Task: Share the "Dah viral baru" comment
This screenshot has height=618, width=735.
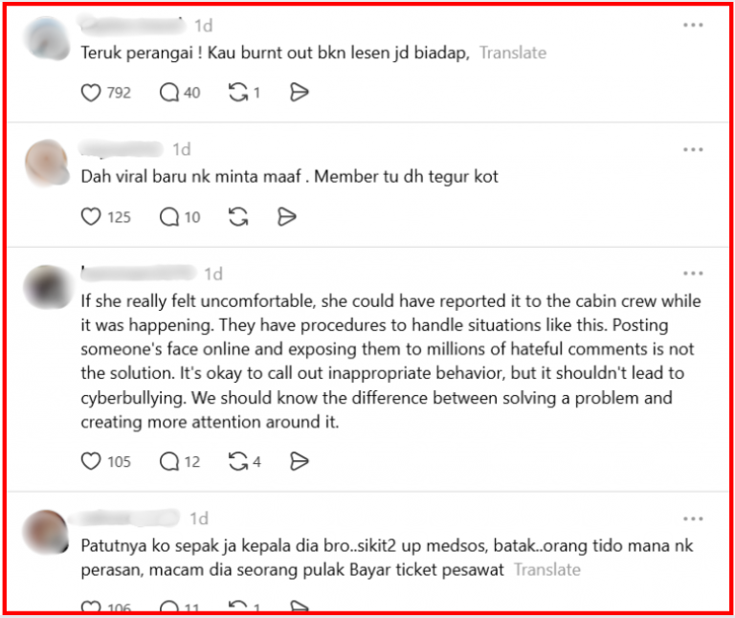Action: [x=287, y=217]
